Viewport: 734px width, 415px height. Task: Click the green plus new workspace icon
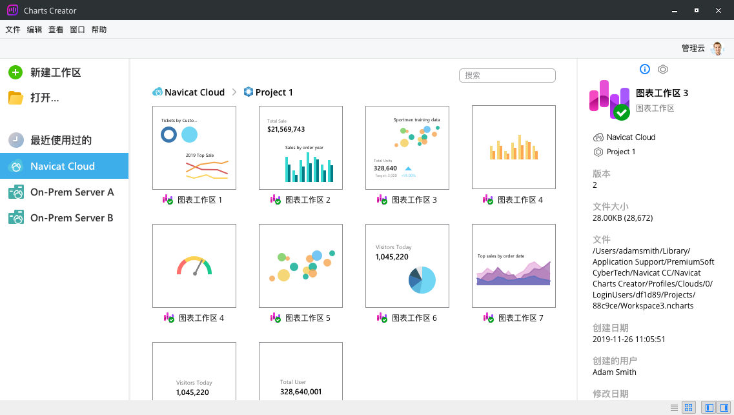[x=15, y=72]
